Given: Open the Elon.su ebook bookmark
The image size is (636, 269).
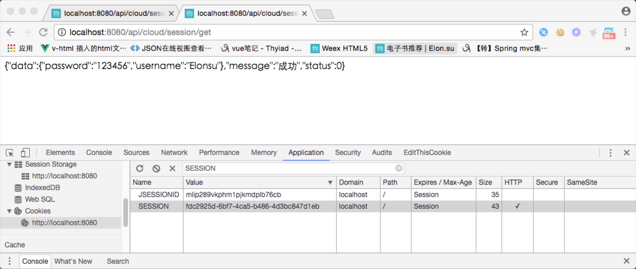Looking at the screenshot, I should [415, 48].
